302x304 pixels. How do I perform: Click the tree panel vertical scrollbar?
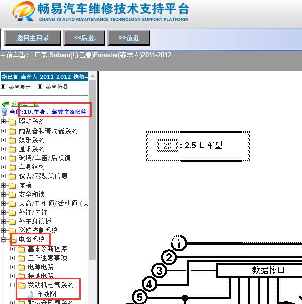[93, 169]
